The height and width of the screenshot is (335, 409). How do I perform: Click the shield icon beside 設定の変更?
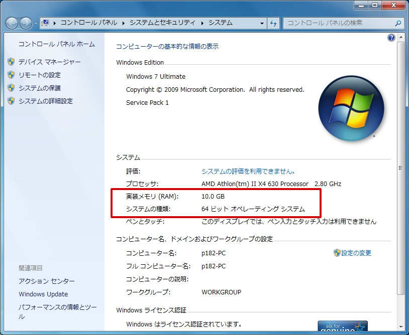(337, 253)
